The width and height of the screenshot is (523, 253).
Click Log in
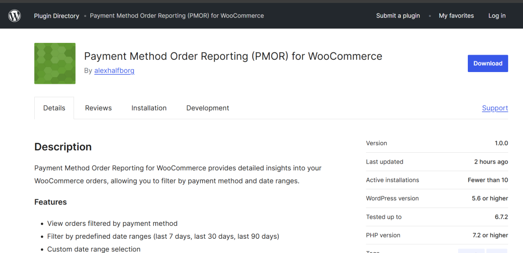pyautogui.click(x=497, y=16)
